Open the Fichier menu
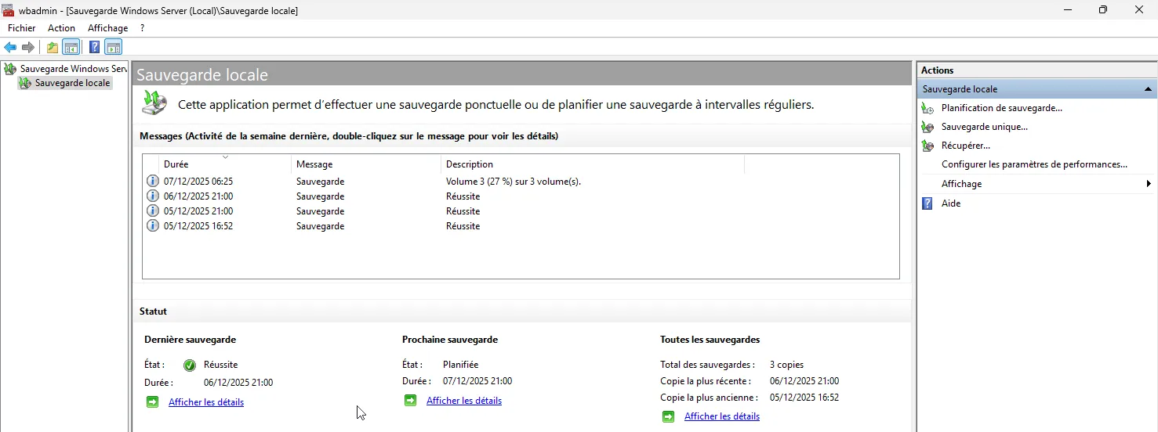The image size is (1158, 432). [21, 28]
